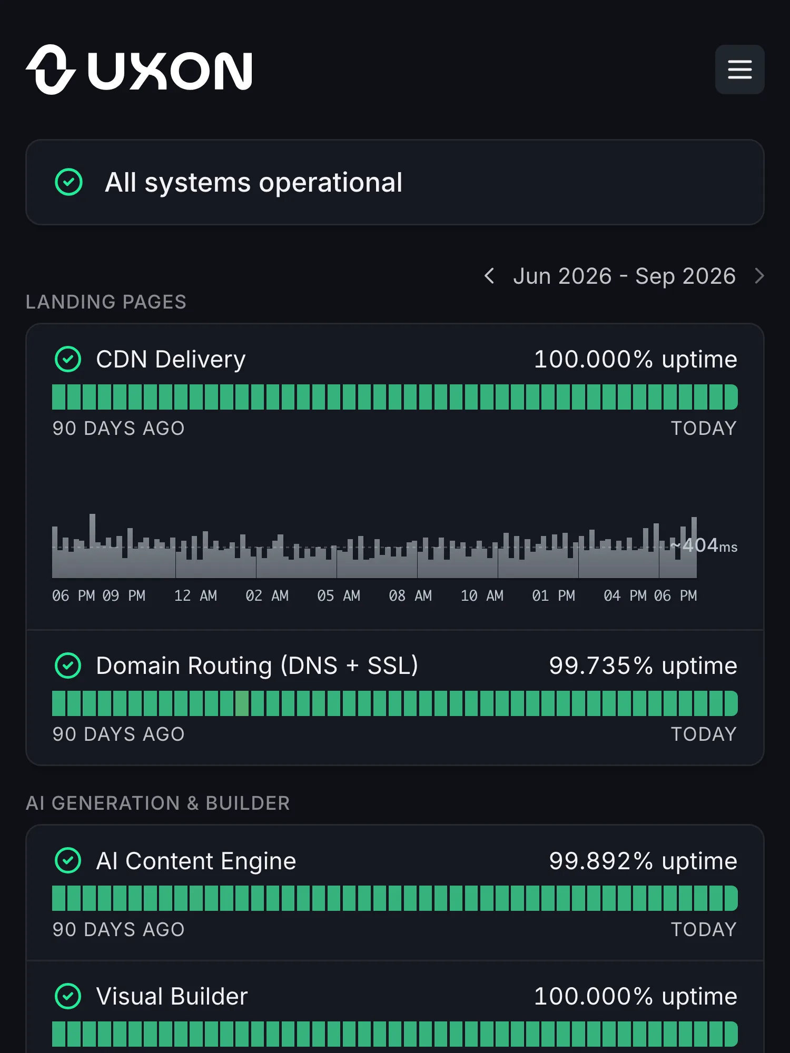
Task: Click TODAY label under Domain Routing
Action: coord(704,734)
